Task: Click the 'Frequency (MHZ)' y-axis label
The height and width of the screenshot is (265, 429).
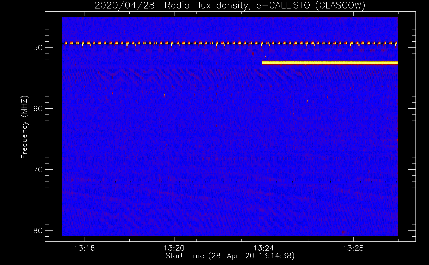Action: [24, 127]
